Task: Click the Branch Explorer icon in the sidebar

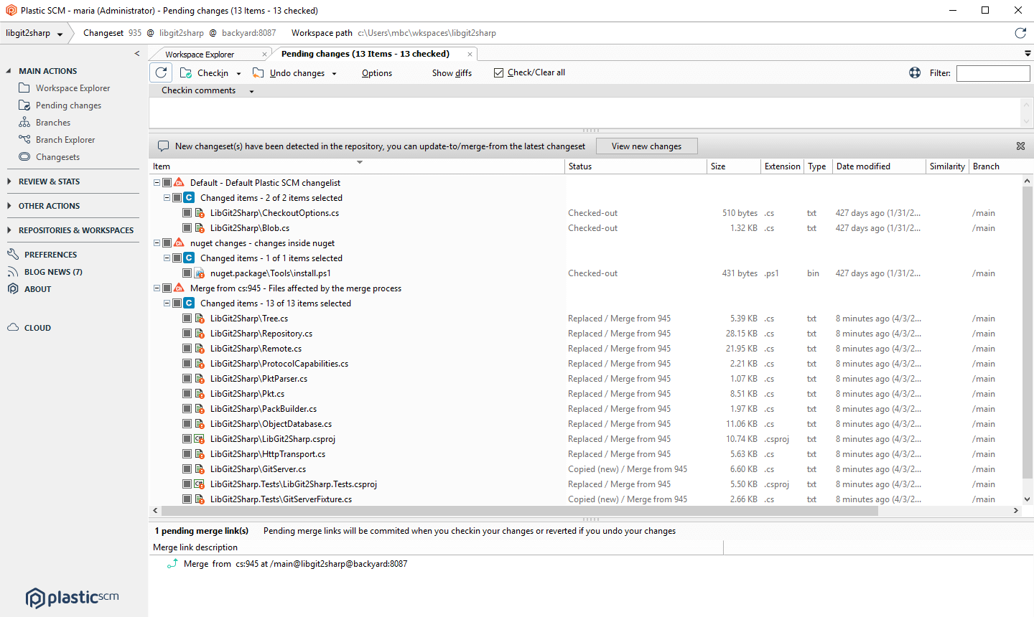Action: (24, 140)
